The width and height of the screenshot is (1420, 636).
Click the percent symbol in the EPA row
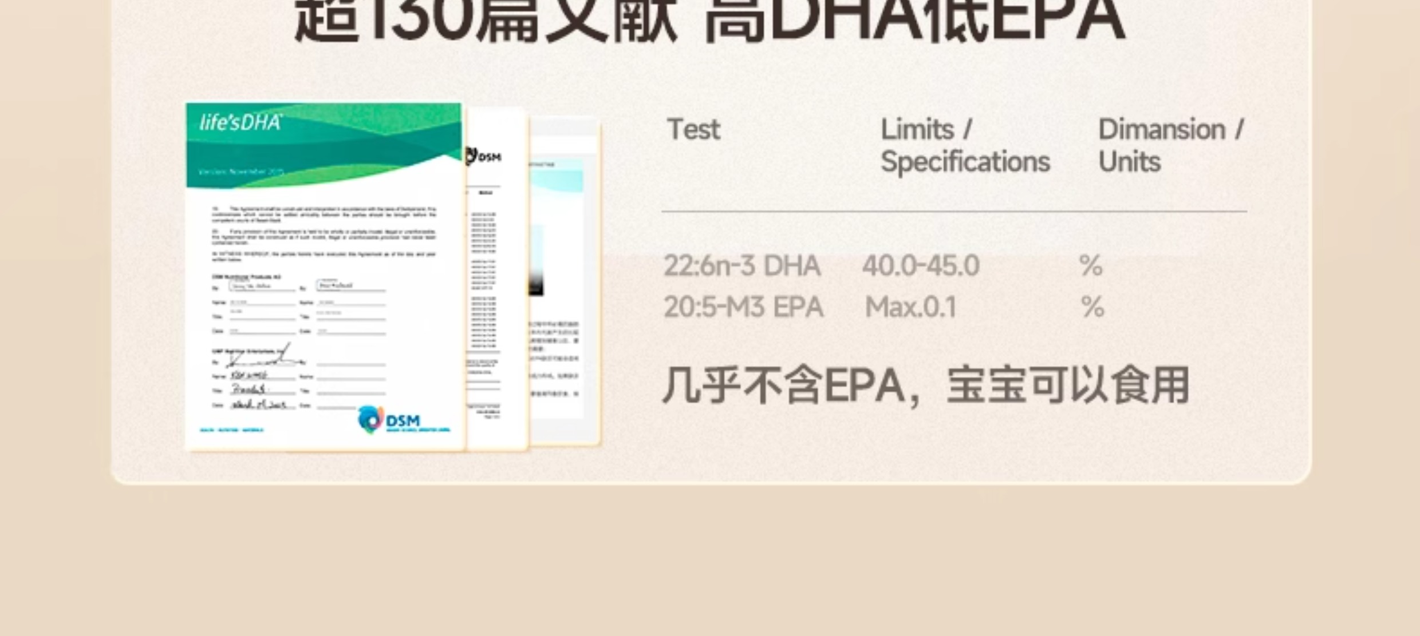coord(1092,307)
